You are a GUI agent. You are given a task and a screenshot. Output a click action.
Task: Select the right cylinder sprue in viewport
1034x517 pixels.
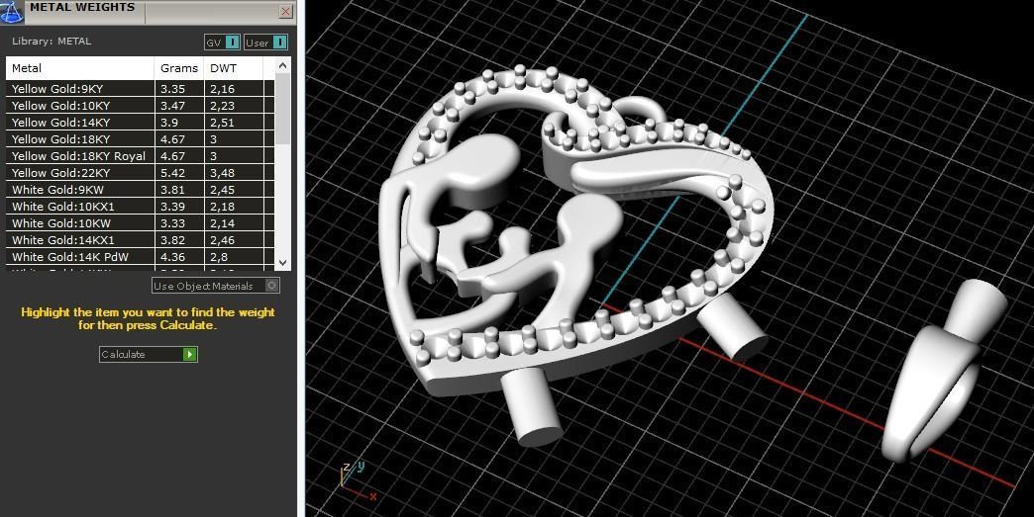pos(731,327)
